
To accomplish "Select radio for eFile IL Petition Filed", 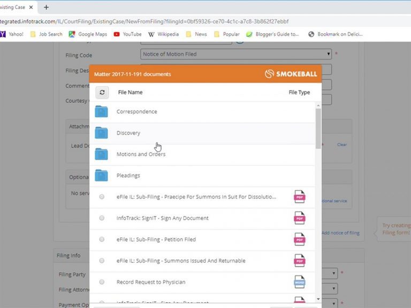I will pos(102,240).
